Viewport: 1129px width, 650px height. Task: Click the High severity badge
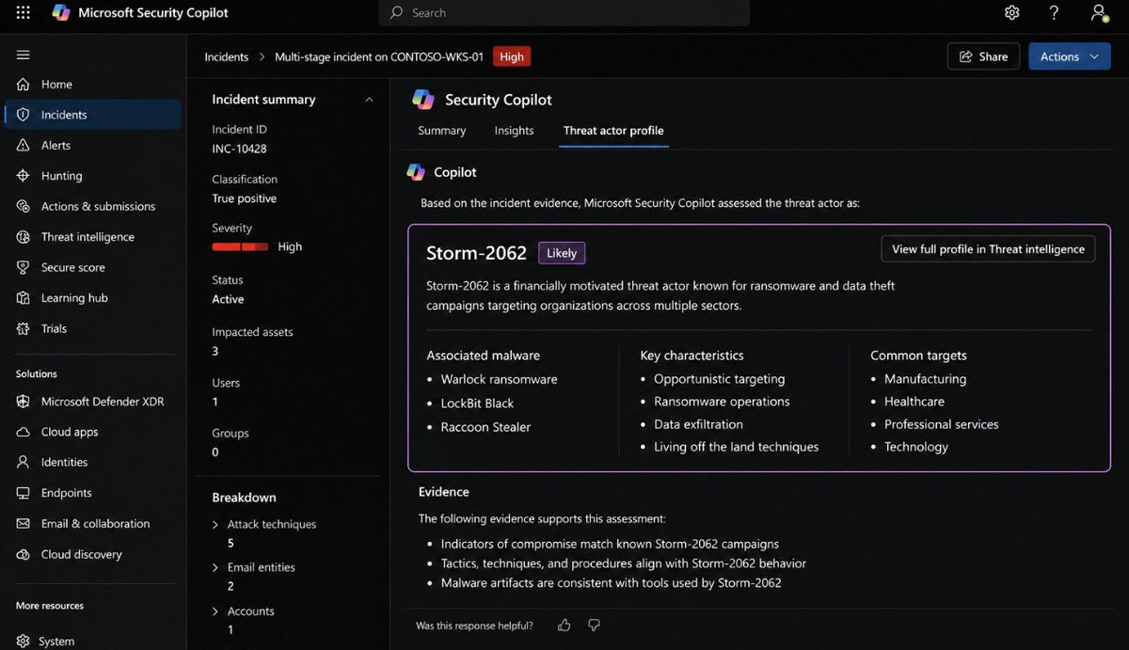coord(512,56)
